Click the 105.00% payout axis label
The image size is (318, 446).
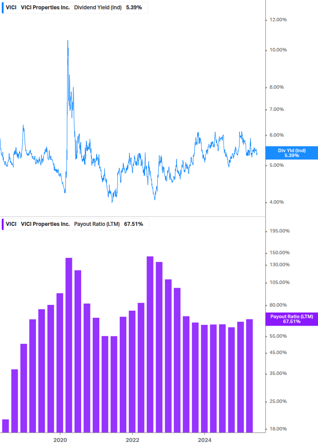279,282
